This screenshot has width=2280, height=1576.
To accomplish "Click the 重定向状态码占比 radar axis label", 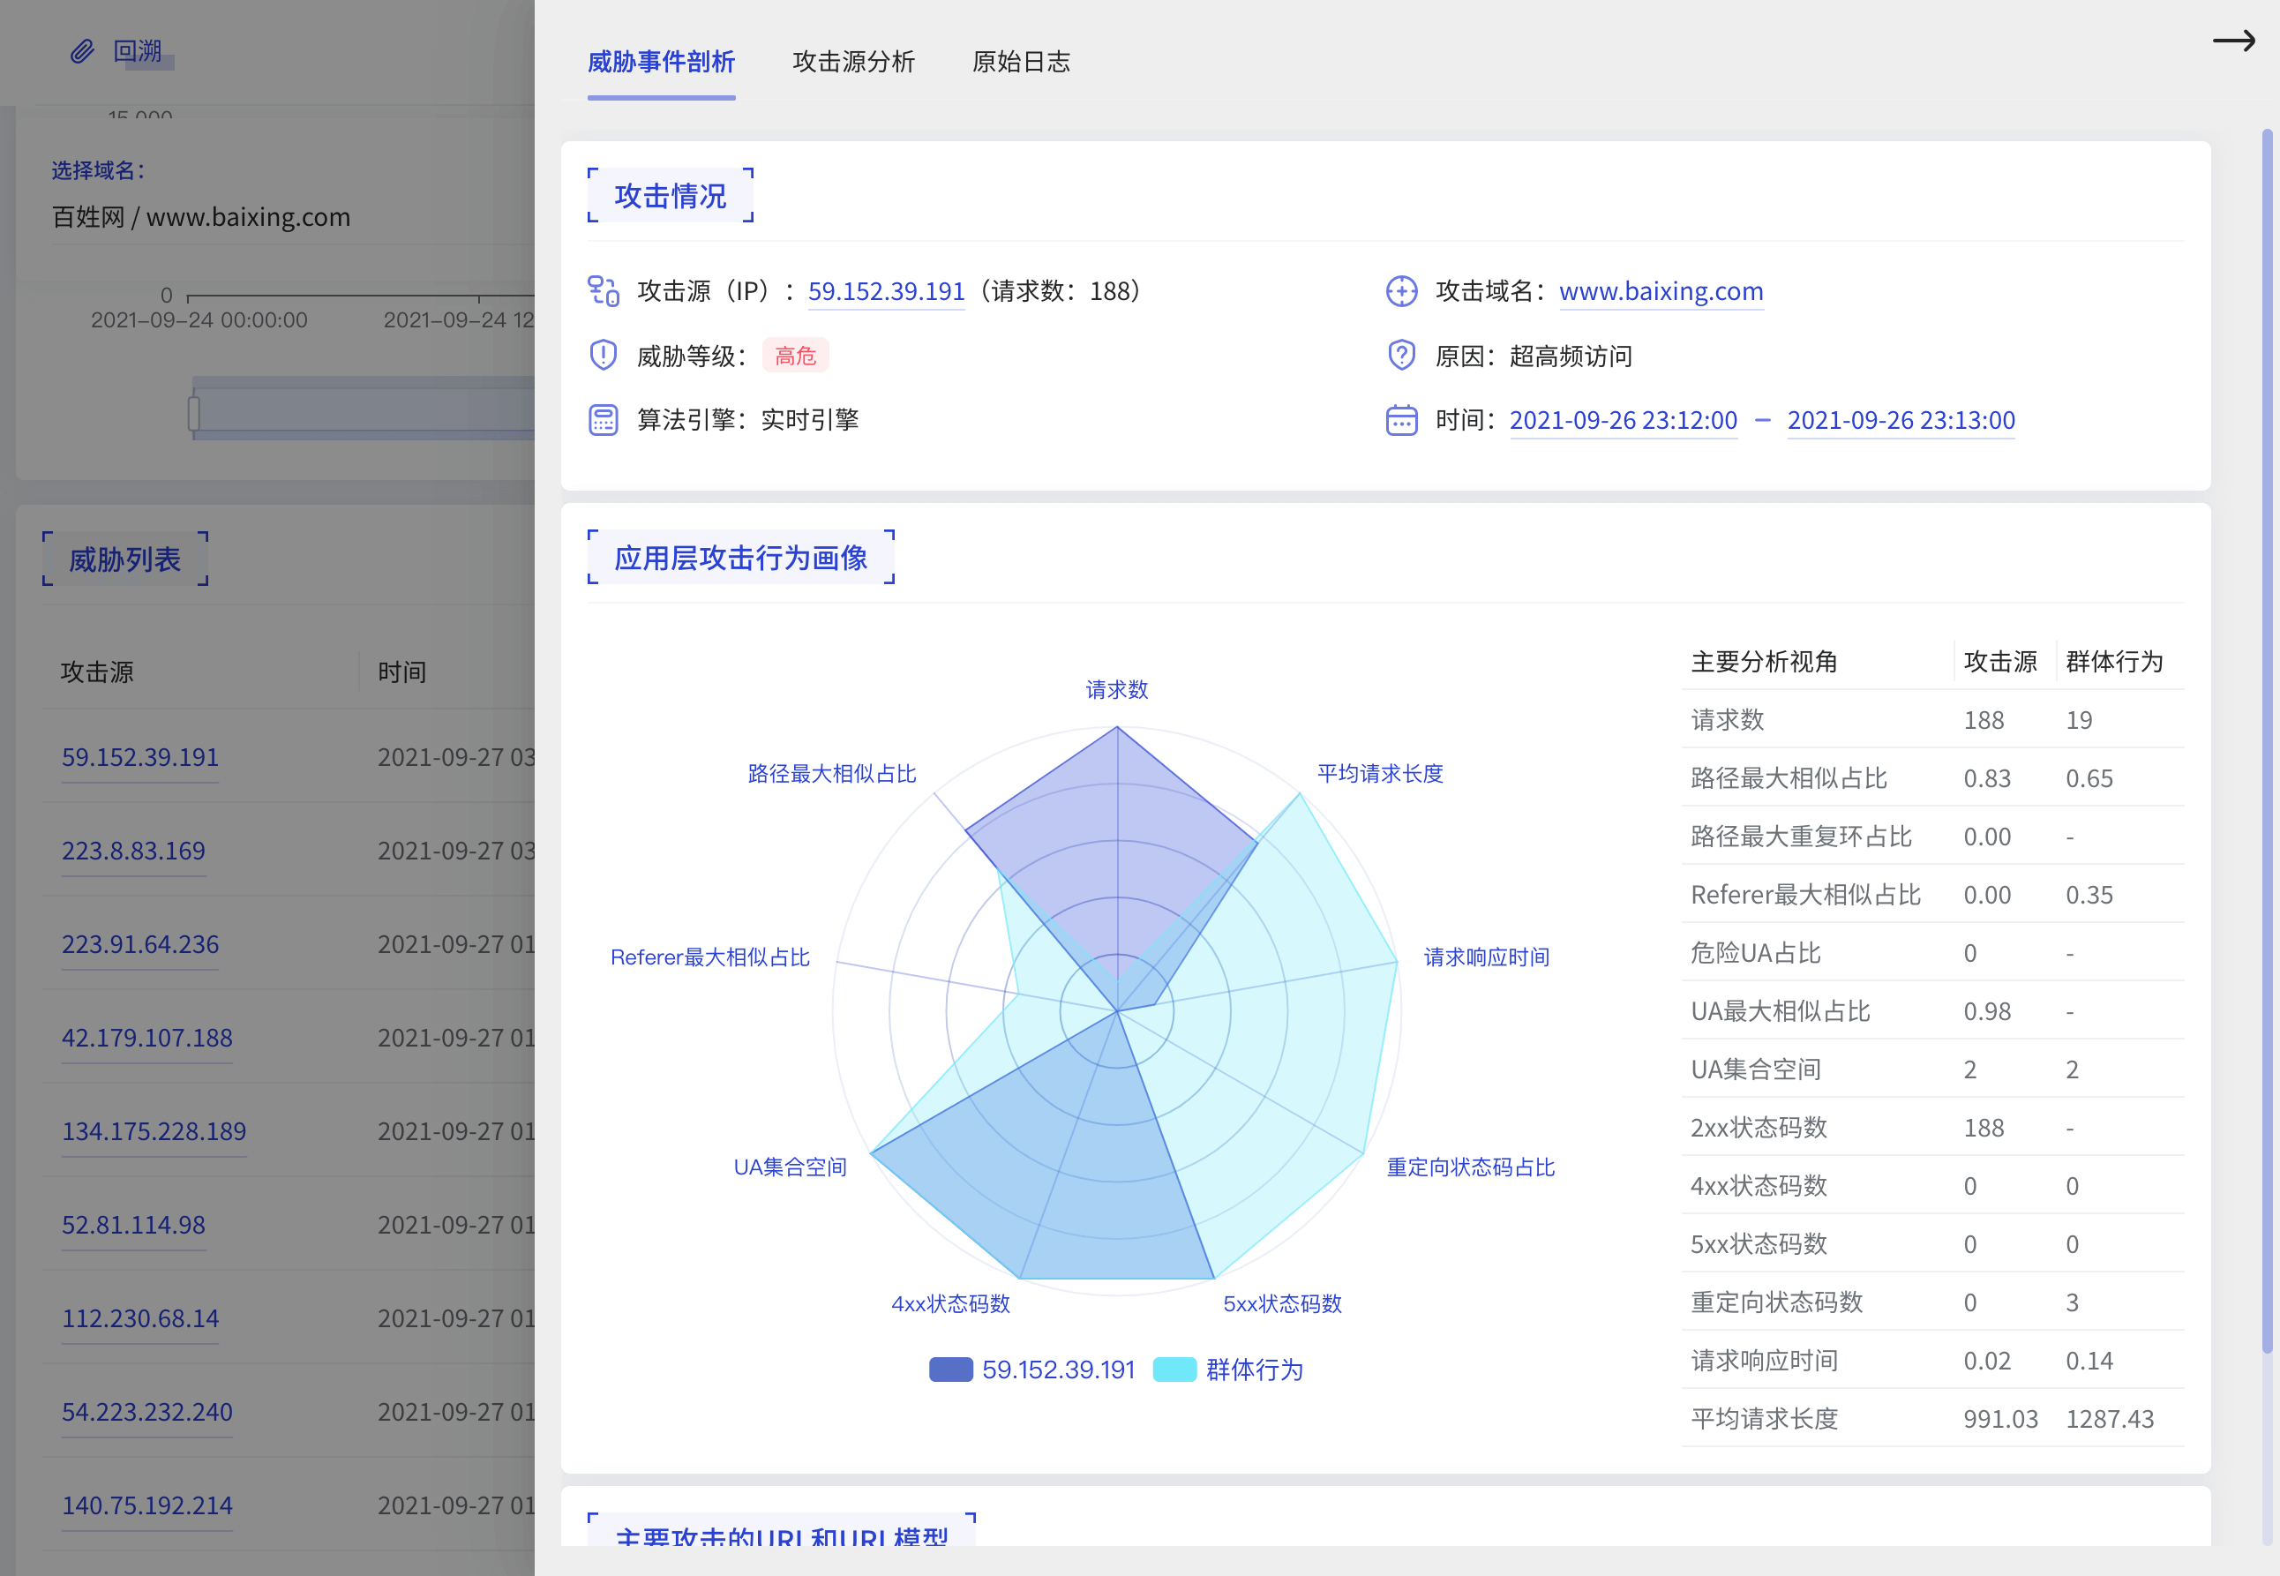I will tap(1470, 1168).
